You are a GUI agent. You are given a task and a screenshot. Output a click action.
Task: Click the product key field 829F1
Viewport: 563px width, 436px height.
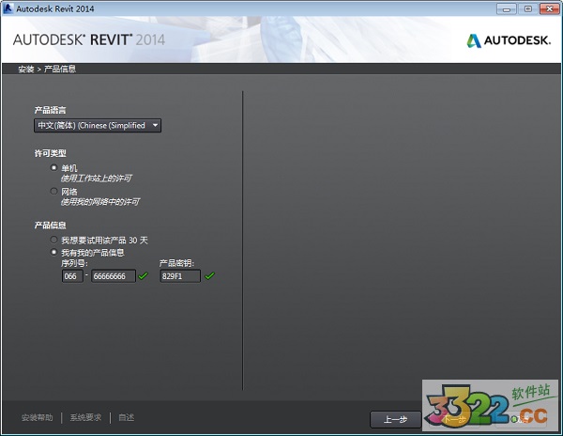(179, 276)
